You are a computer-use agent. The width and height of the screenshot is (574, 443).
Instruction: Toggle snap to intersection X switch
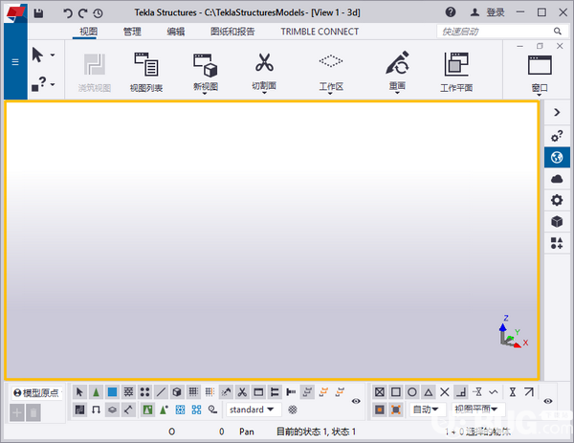(x=445, y=392)
